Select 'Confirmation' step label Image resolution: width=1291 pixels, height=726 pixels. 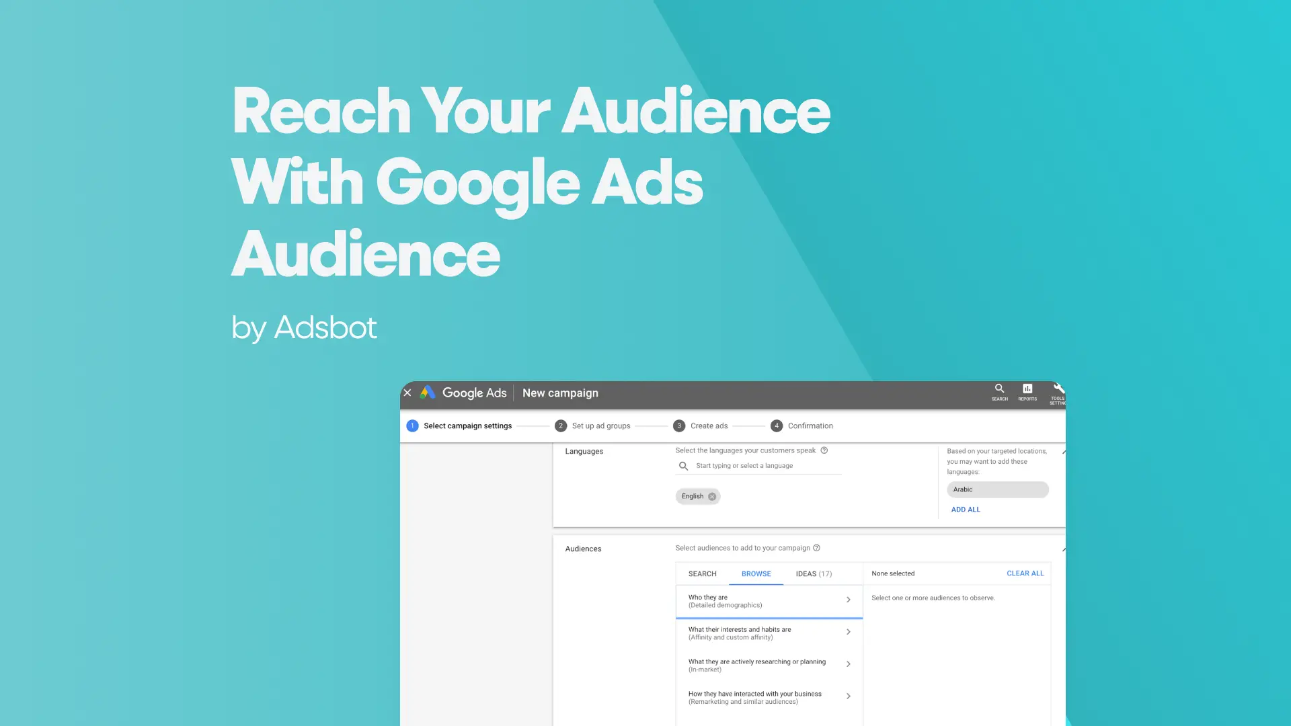(810, 426)
